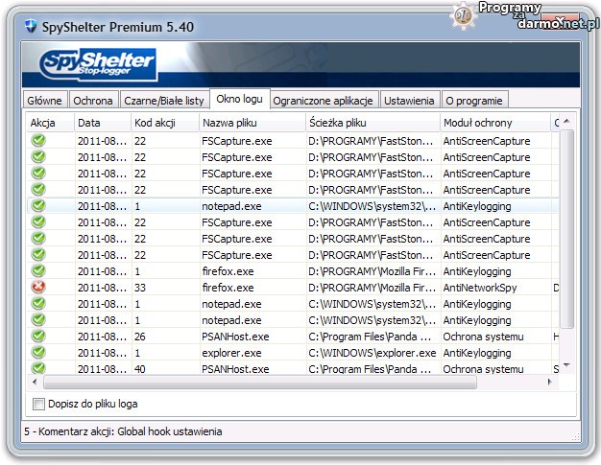Show the O programie tab
601x465 pixels.
point(473,100)
